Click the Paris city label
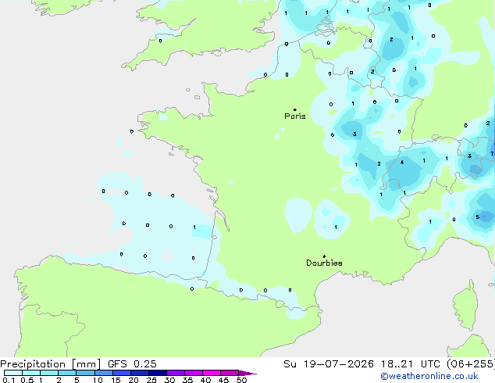 coord(295,116)
